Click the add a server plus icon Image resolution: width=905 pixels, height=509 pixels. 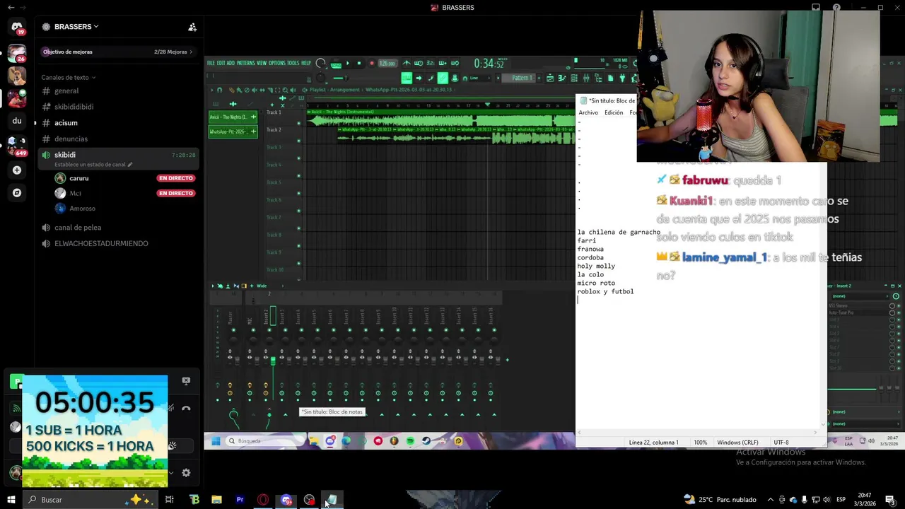tap(17, 170)
